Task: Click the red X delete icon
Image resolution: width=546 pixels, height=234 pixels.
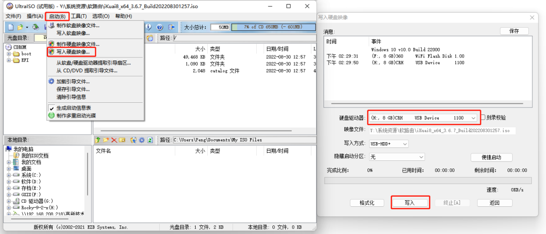Action: point(114,140)
